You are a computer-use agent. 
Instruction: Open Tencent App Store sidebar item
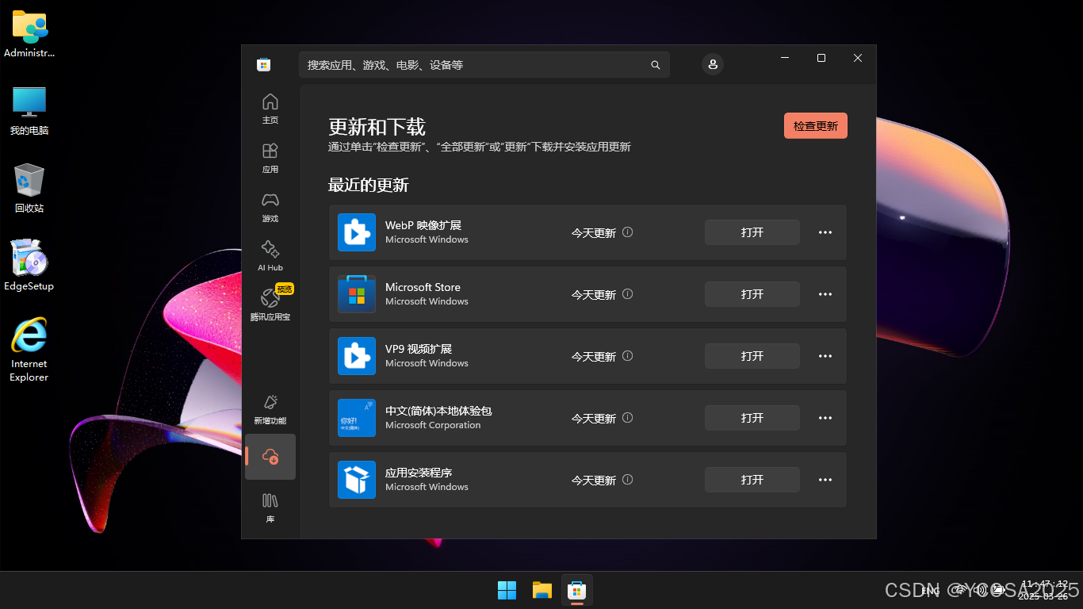pos(270,304)
